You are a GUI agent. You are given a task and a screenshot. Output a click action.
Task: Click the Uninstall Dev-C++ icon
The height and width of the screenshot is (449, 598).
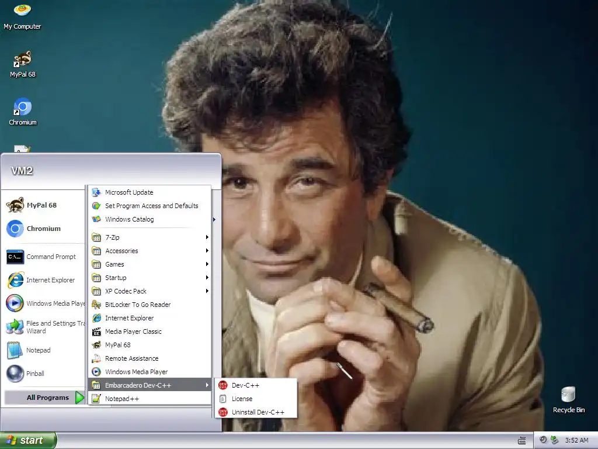(223, 412)
